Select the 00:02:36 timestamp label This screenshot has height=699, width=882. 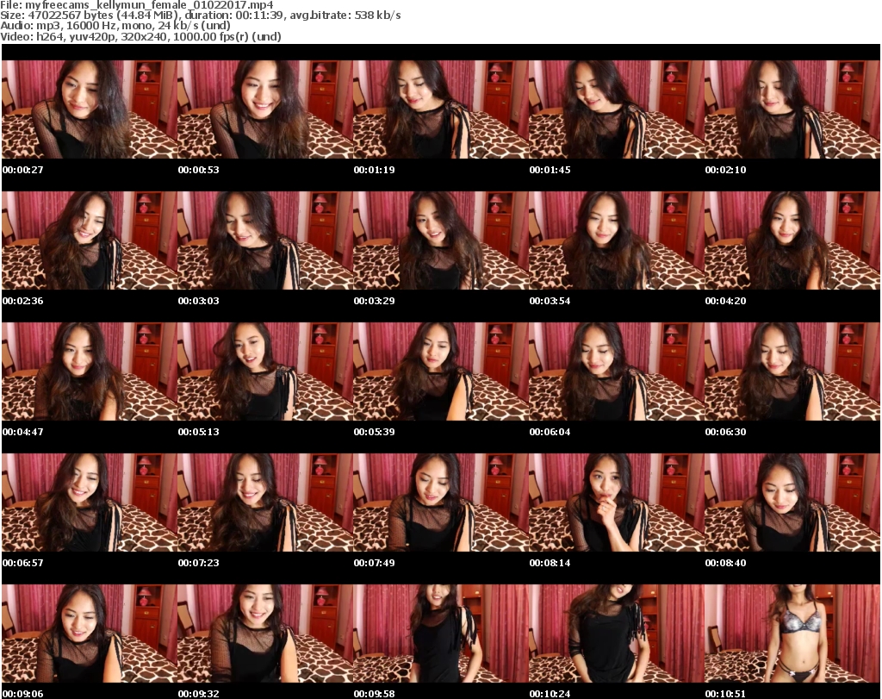click(x=23, y=301)
